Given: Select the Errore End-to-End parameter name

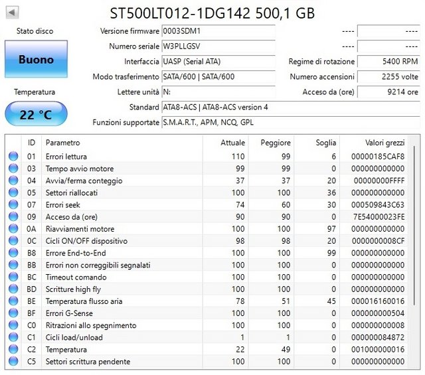Looking at the screenshot, I should (76, 253).
